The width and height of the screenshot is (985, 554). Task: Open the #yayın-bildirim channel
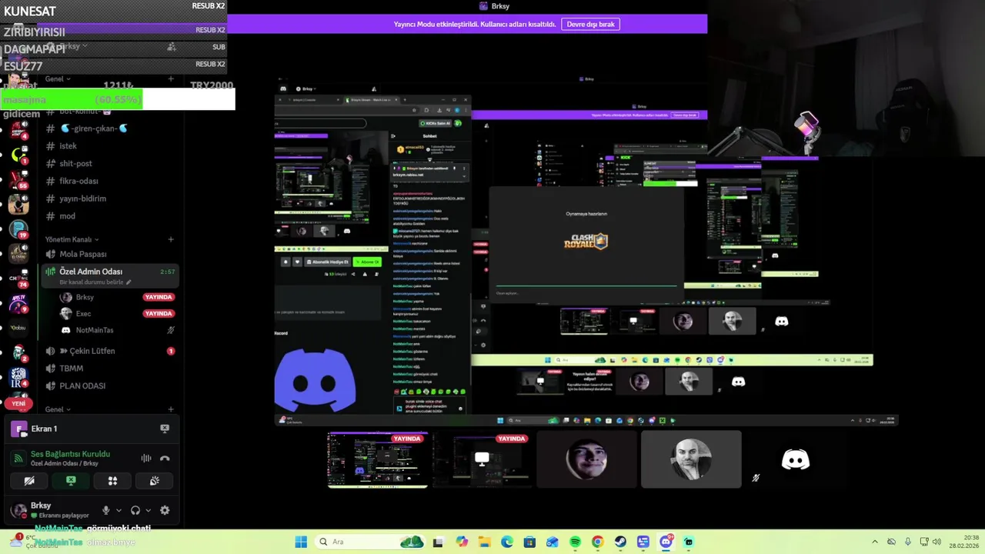[110, 199]
